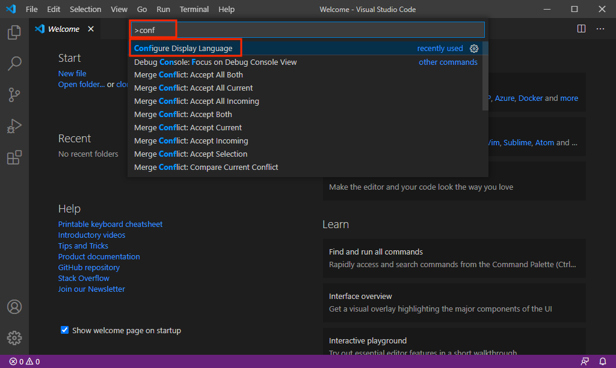Open the Product documentation link

(x=99, y=257)
